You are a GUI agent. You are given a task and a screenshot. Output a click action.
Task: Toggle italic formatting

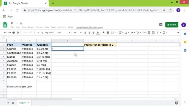tap(89, 33)
